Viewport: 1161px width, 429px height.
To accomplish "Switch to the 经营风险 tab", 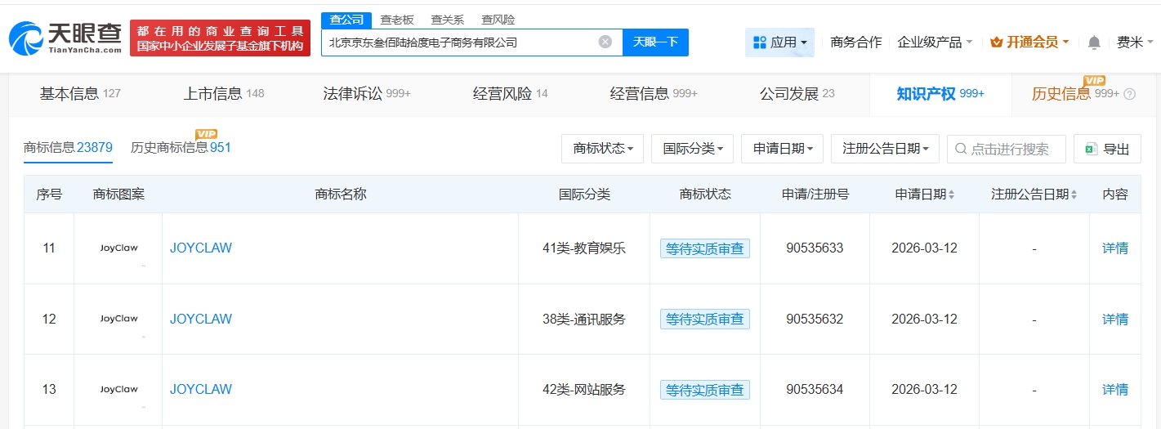I will (x=510, y=94).
